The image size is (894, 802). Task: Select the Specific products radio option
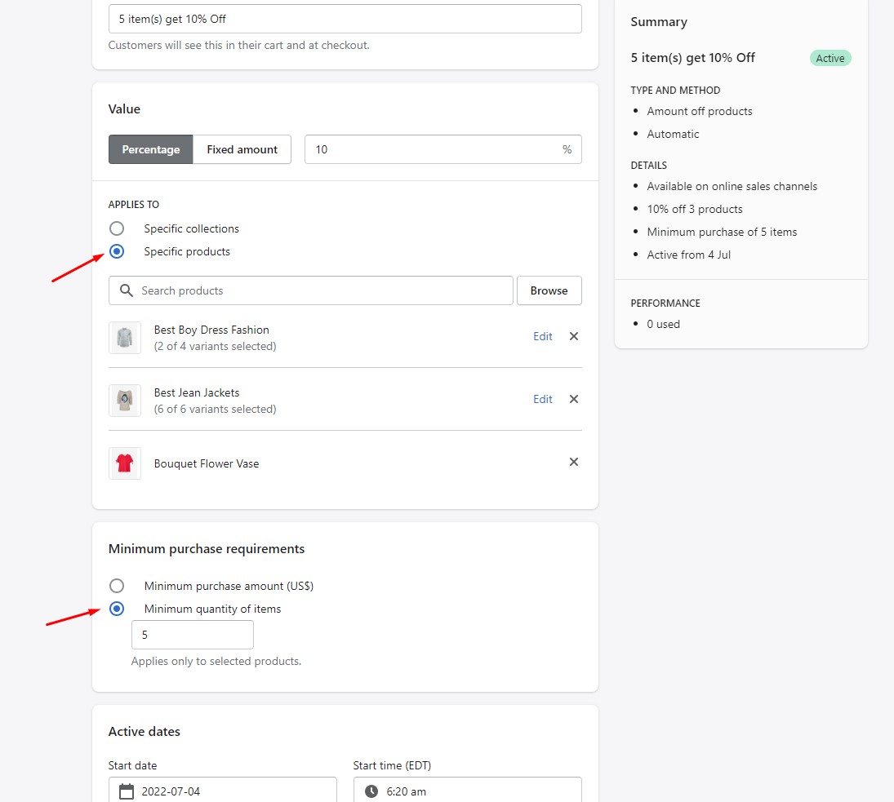[116, 251]
